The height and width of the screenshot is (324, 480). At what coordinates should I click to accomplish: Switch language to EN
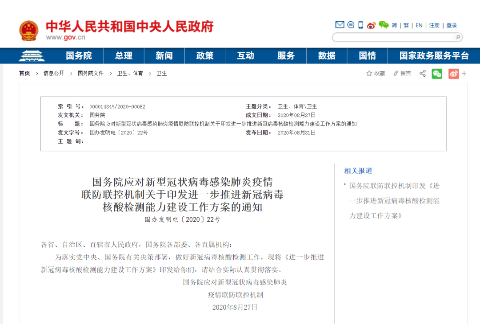coord(419,25)
